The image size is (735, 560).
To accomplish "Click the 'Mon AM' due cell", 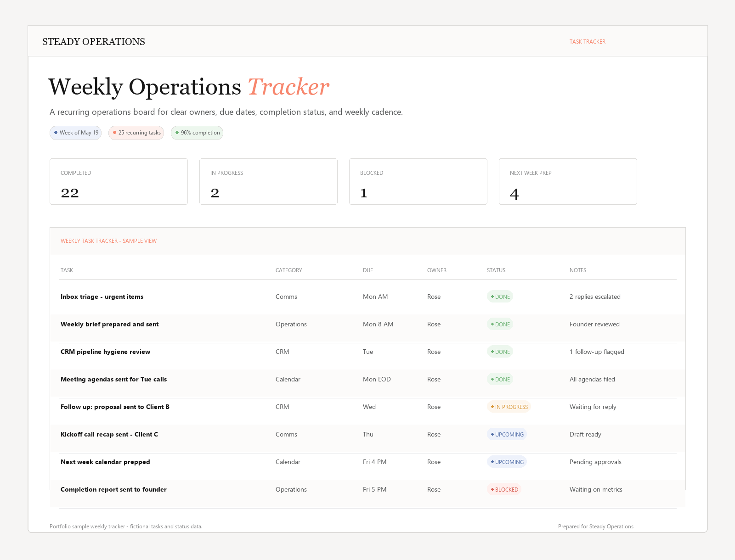I will (375, 297).
